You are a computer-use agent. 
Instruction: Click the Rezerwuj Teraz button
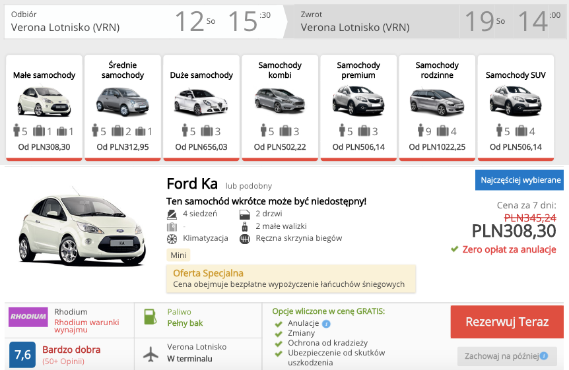click(x=507, y=322)
